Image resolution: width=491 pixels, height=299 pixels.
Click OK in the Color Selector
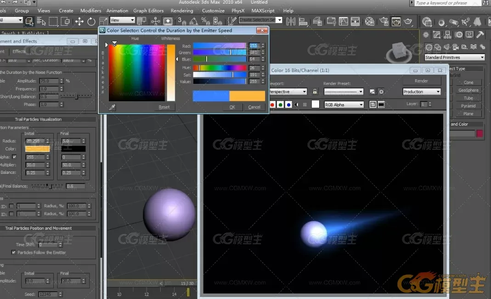point(232,107)
